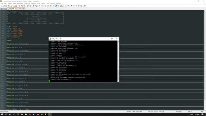Toggle macro recording with the red Record button
This screenshot has width=206, height=116.
click(71, 6)
